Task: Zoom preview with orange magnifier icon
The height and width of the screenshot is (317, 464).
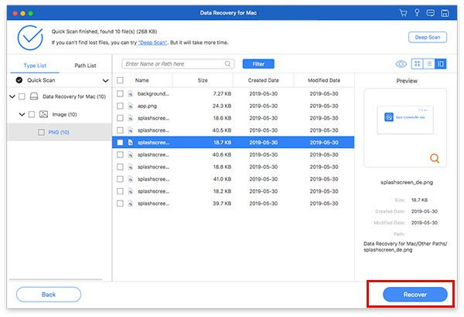Action: click(435, 159)
